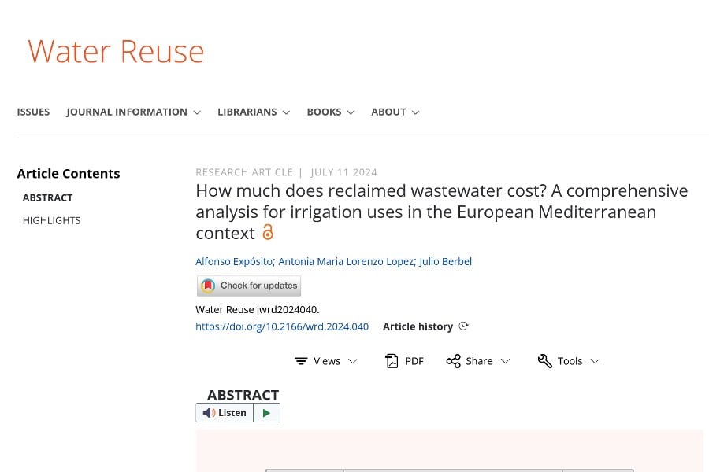Open the Books dropdown menu
The width and height of the screenshot is (709, 472).
[330, 112]
